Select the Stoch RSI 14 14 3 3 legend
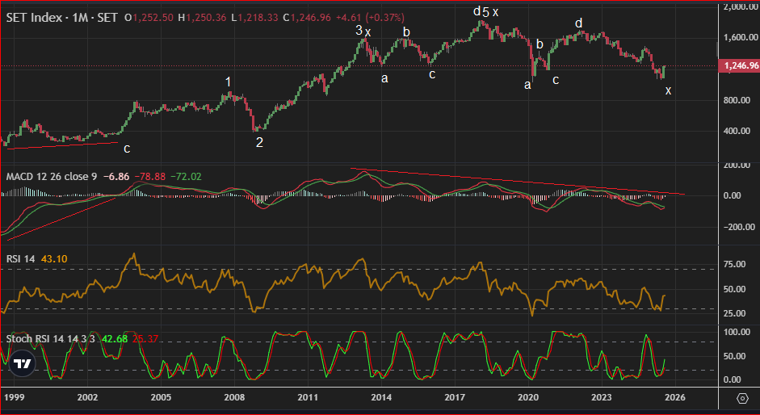Screen dimensions: 760x415 pyautogui.click(x=50, y=339)
